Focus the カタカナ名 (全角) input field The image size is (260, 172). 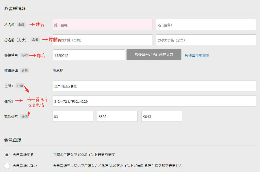point(206,40)
